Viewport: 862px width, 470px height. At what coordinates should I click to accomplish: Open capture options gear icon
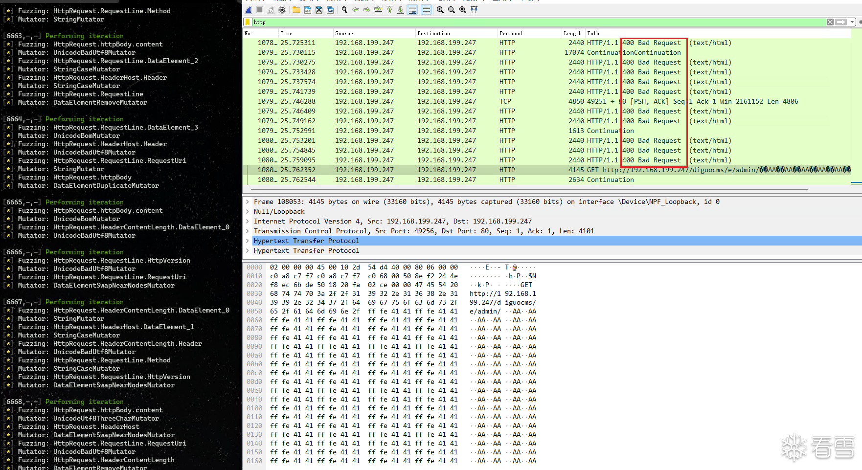click(282, 10)
